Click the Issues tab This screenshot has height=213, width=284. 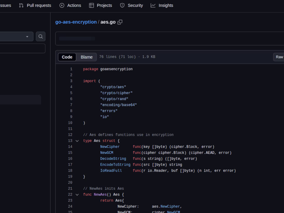coord(5,5)
